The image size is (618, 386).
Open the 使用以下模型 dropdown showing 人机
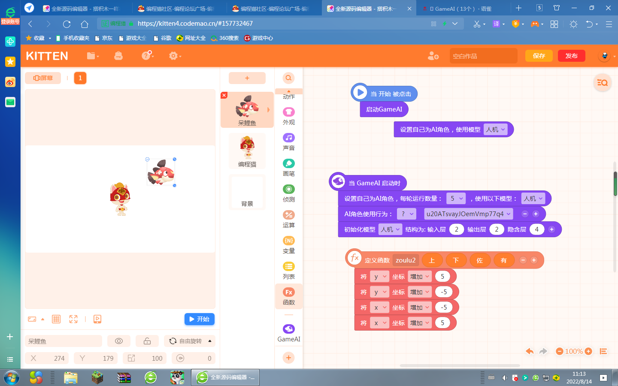(x=533, y=198)
